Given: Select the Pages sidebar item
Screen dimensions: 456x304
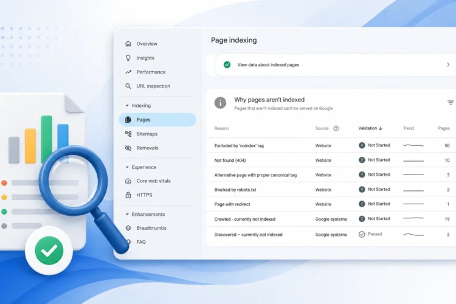Looking at the screenshot, I should tap(157, 120).
